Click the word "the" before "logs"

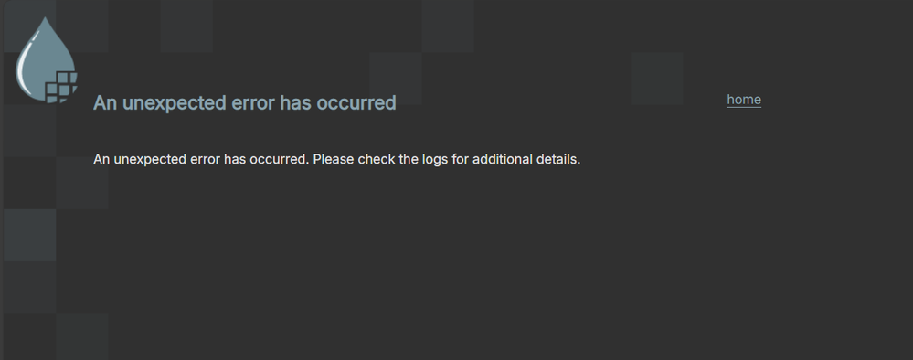tap(409, 159)
